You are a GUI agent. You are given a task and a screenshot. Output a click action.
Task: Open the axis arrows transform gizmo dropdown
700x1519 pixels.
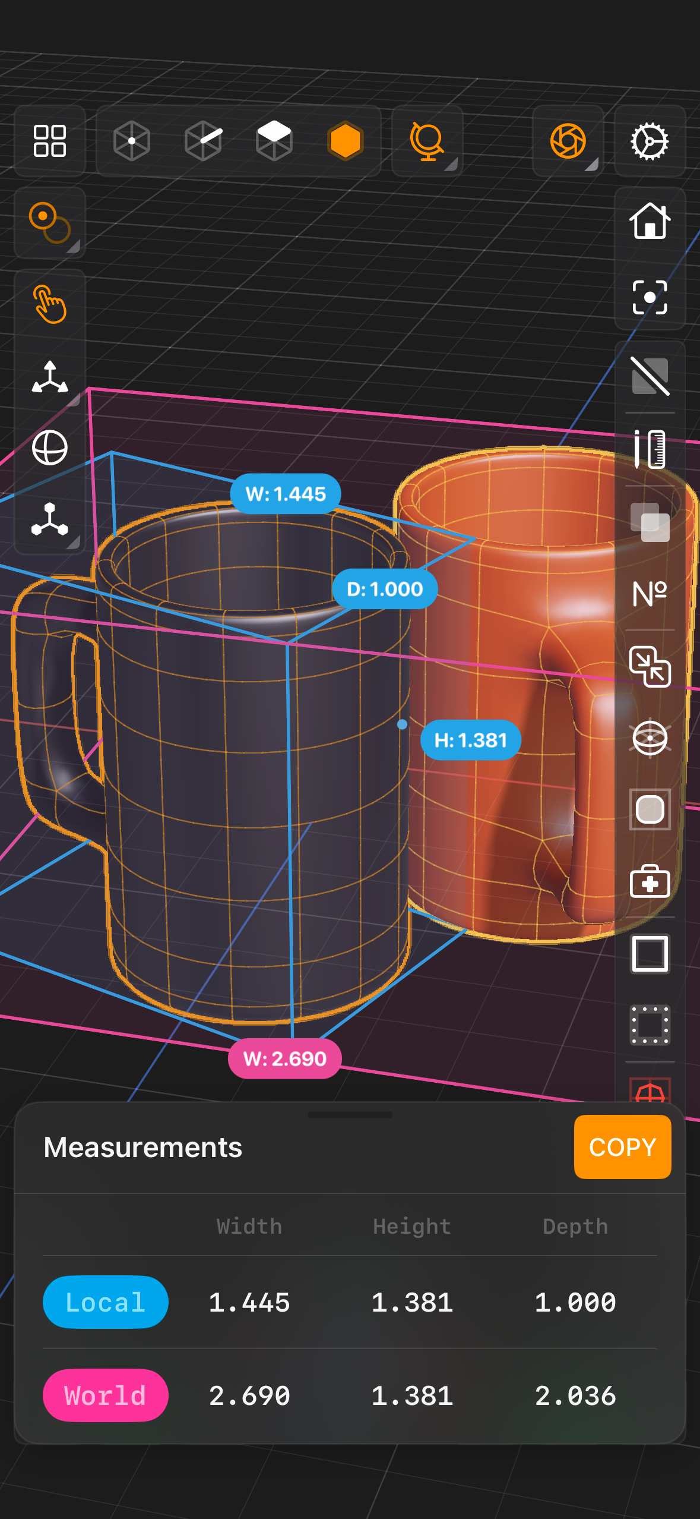50,377
